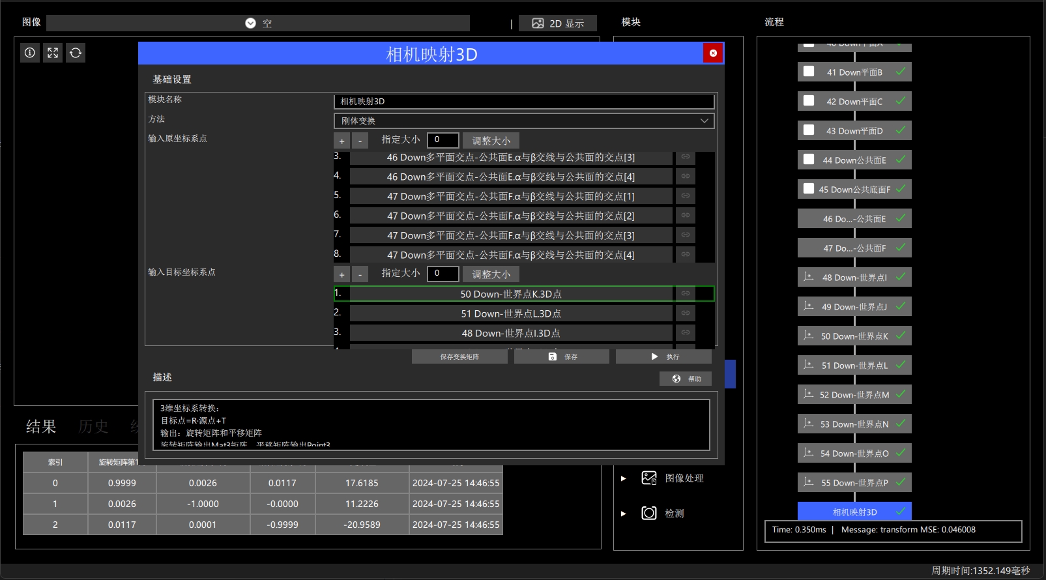Viewport: 1046px width, 580px height.
Task: Click plus button for 输入原坐标系点
Action: point(341,141)
